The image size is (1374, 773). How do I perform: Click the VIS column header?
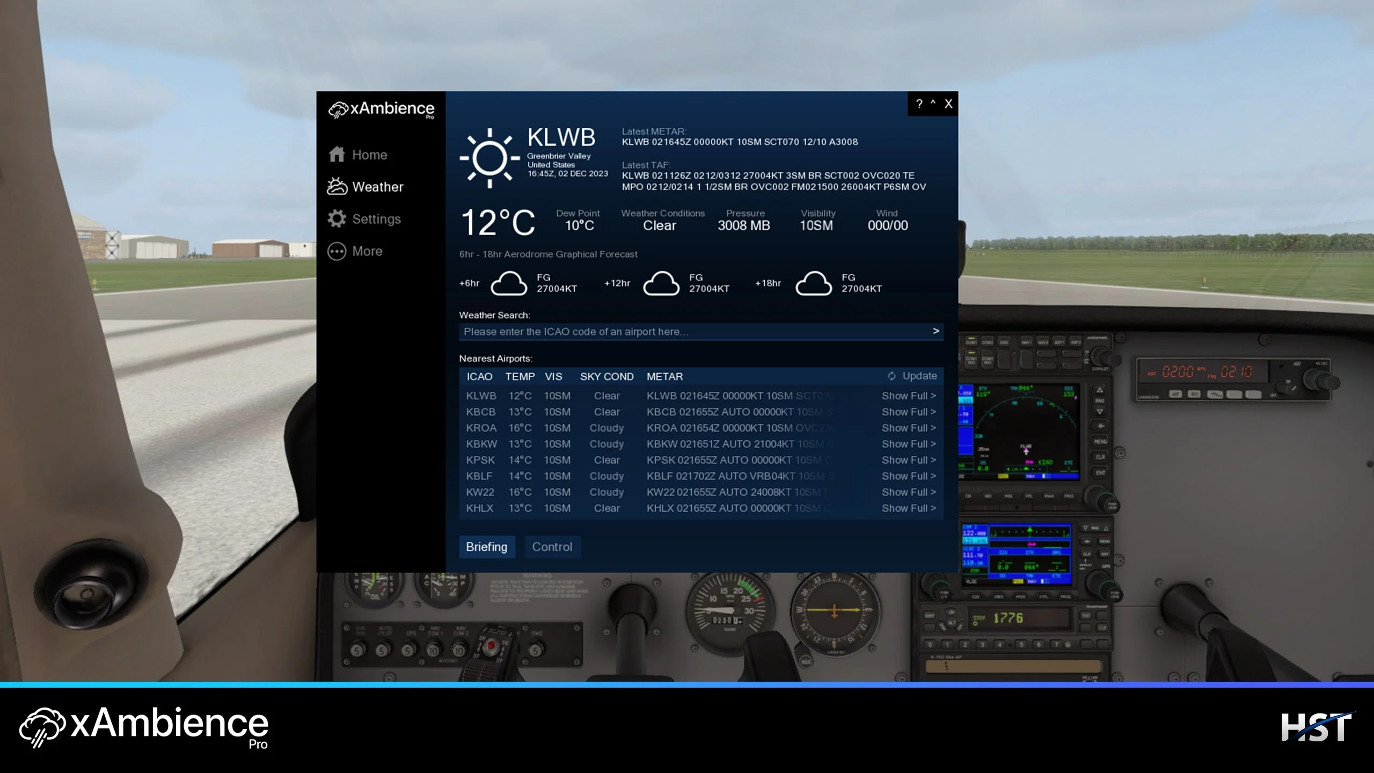(553, 377)
